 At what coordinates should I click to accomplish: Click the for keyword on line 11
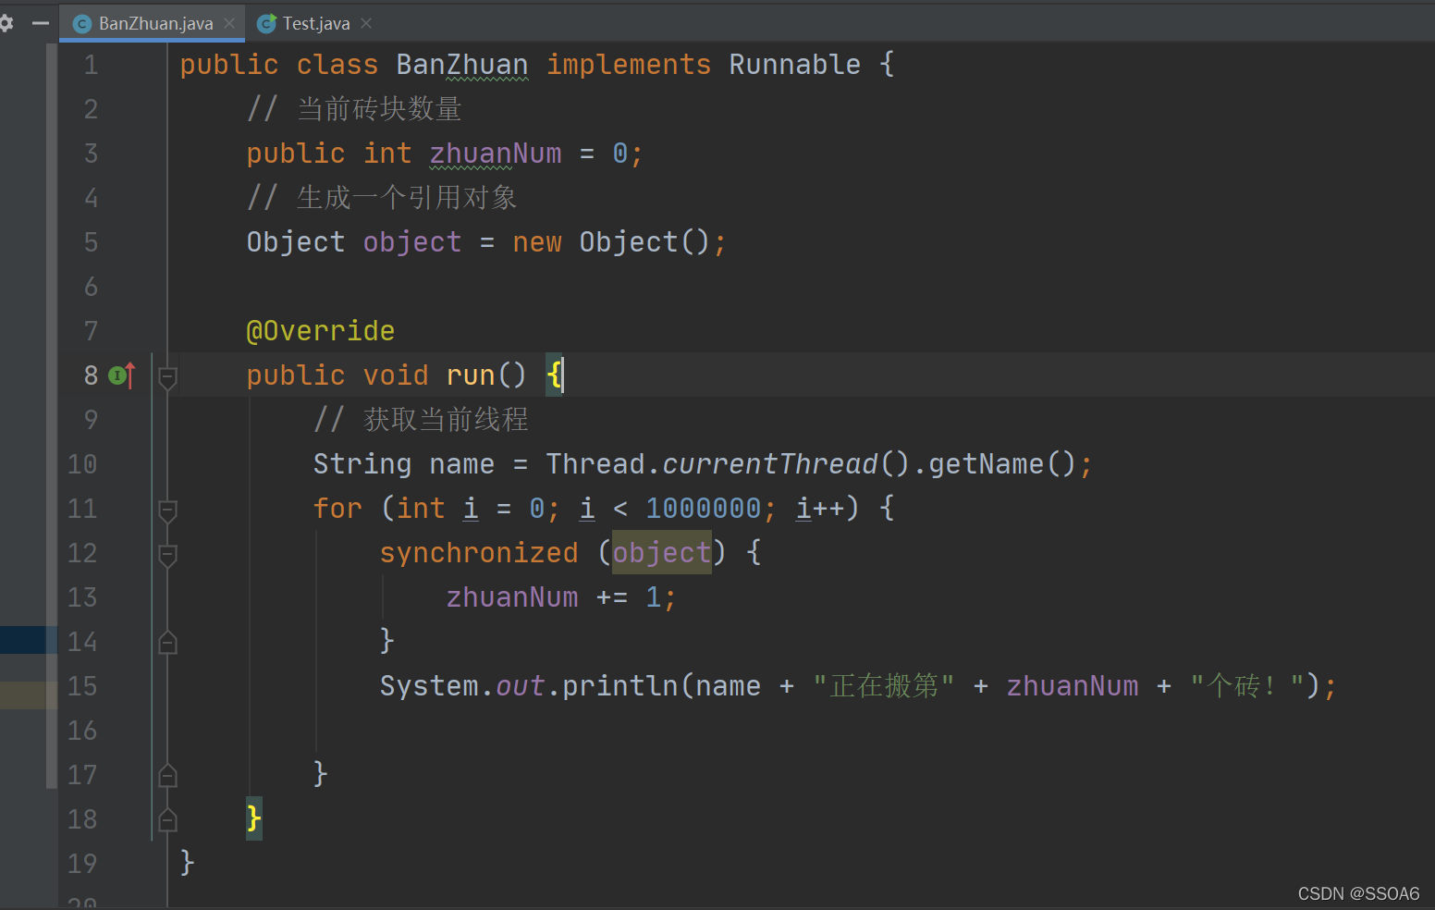(x=337, y=509)
